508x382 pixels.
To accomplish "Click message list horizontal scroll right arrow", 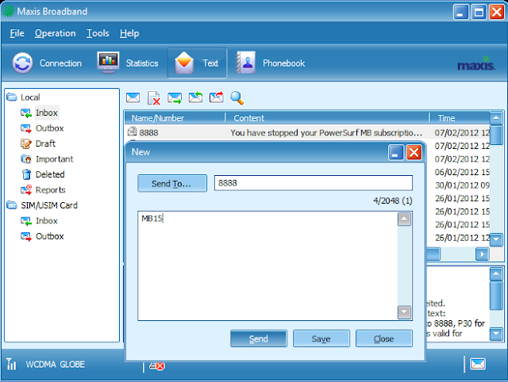I will [x=482, y=254].
